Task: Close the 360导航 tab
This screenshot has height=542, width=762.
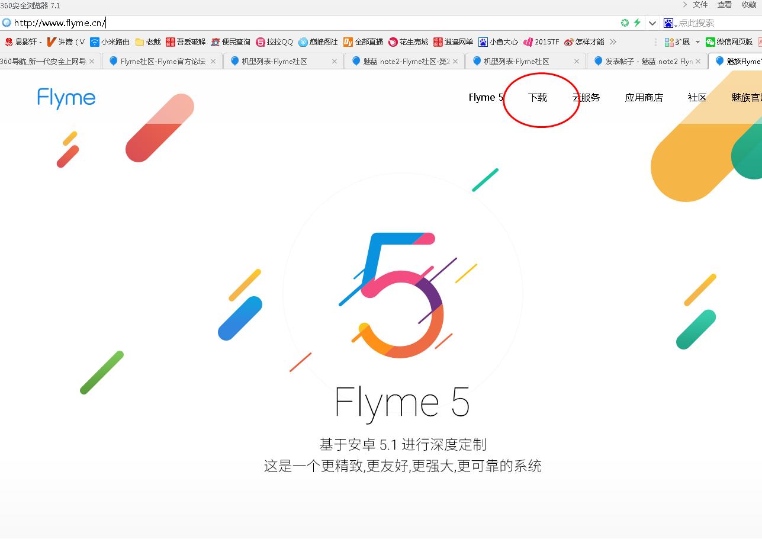Action: click(92, 61)
